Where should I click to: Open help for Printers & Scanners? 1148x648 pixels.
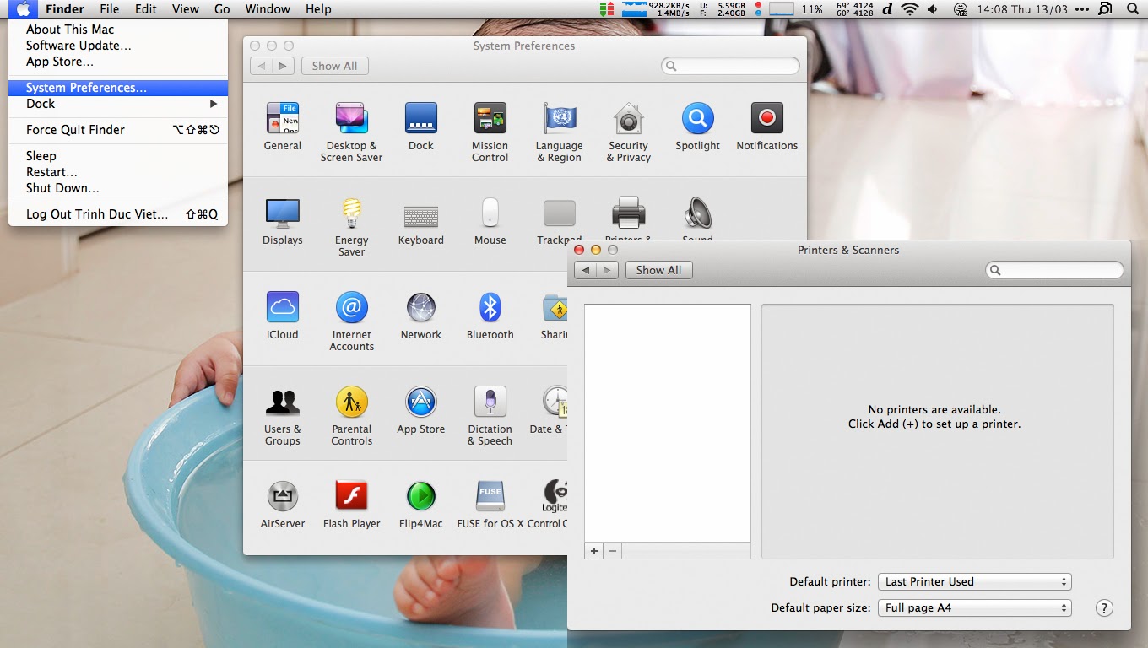click(x=1104, y=607)
